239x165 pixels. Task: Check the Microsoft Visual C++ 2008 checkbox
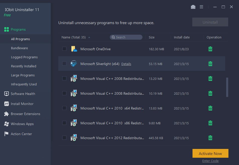(64, 78)
